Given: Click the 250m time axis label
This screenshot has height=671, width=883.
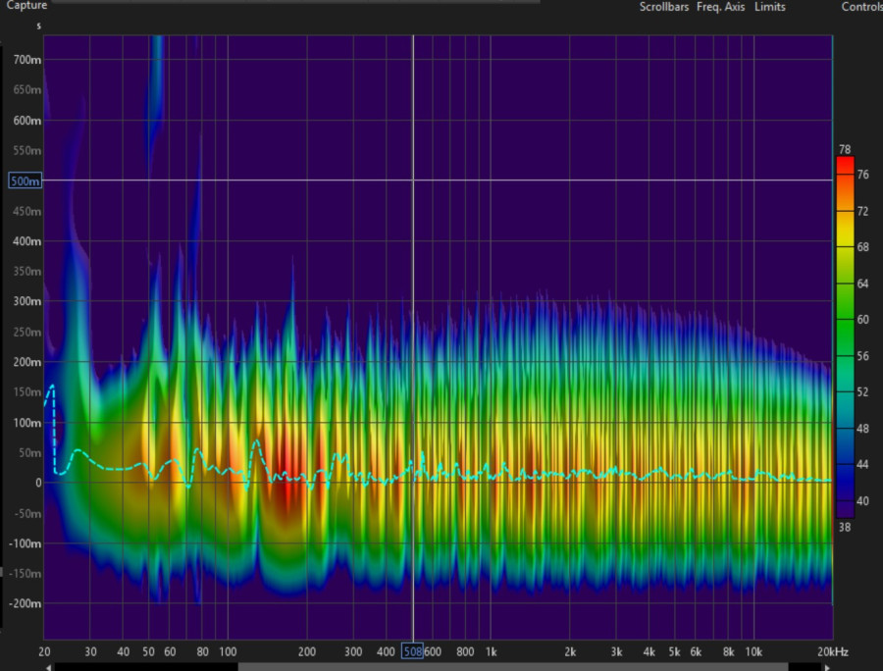Looking at the screenshot, I should click(27, 333).
